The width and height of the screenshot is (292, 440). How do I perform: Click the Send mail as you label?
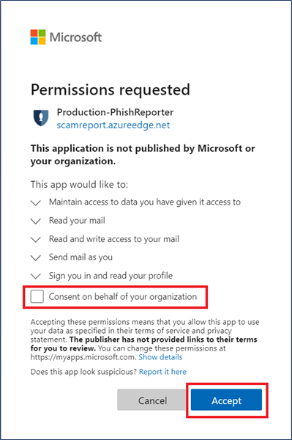click(81, 257)
